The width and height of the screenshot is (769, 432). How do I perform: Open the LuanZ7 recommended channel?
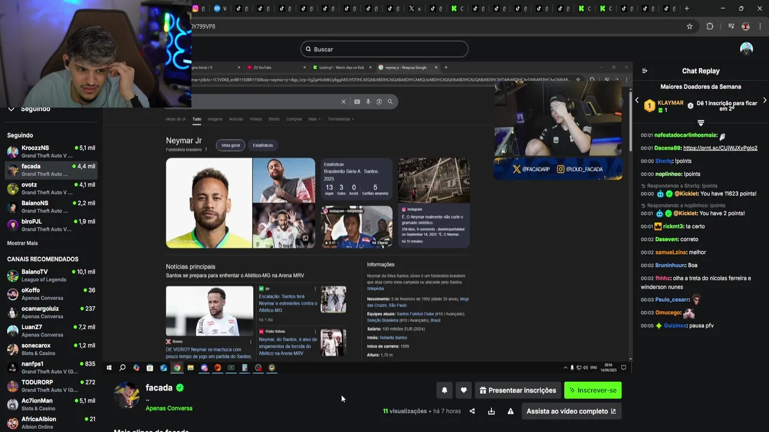[x=51, y=331]
